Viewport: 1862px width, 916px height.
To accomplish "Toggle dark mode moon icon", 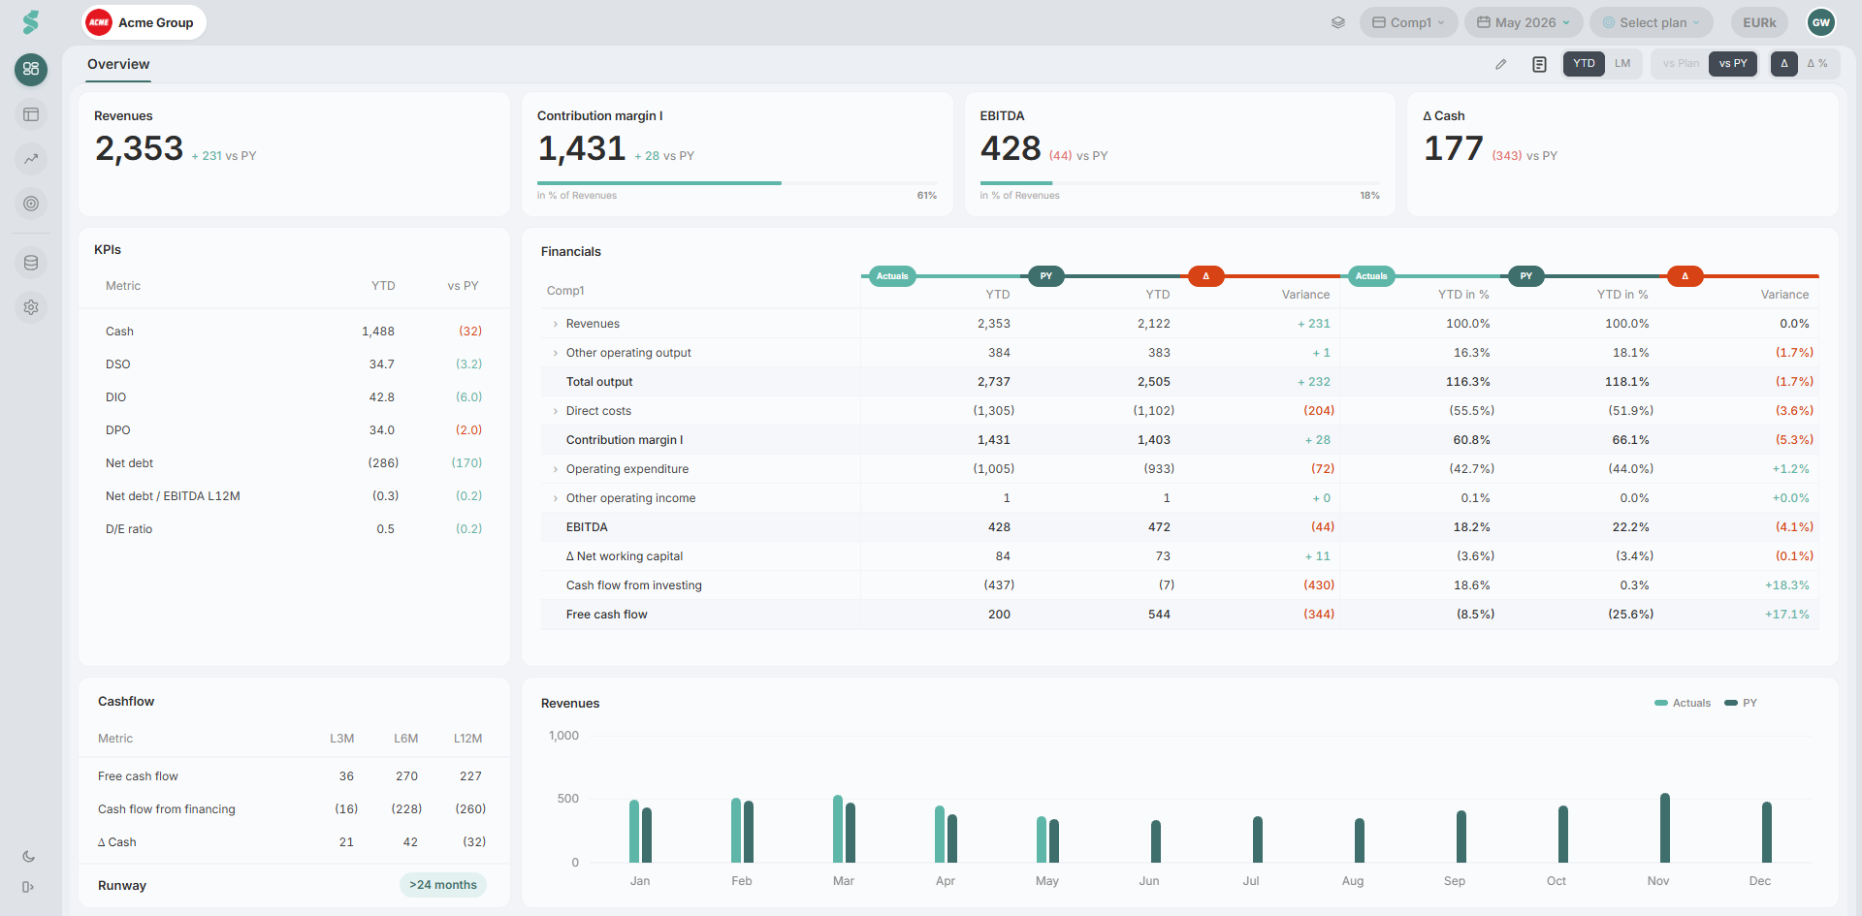I will tap(28, 856).
